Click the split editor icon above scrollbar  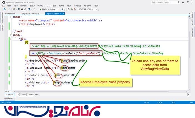[189, 16]
